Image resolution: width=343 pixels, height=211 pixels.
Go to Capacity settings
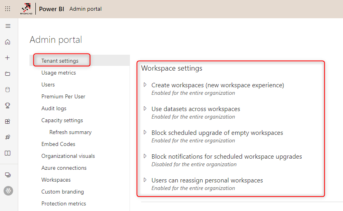tap(62, 120)
